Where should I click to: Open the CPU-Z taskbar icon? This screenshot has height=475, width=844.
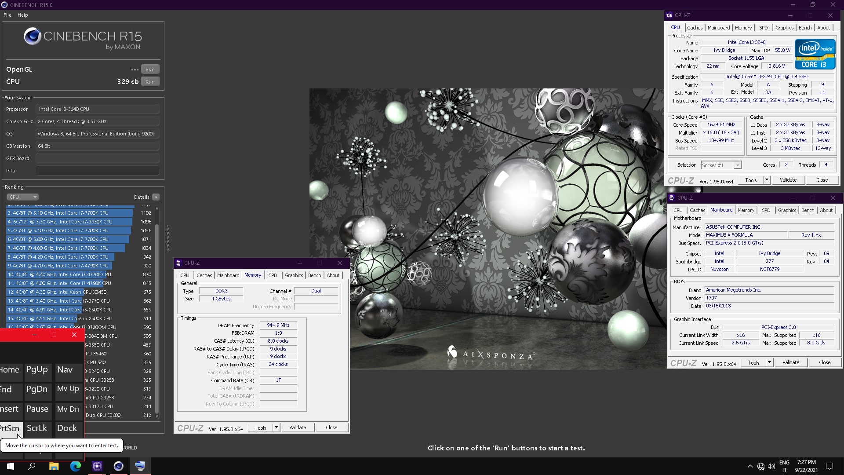97,466
